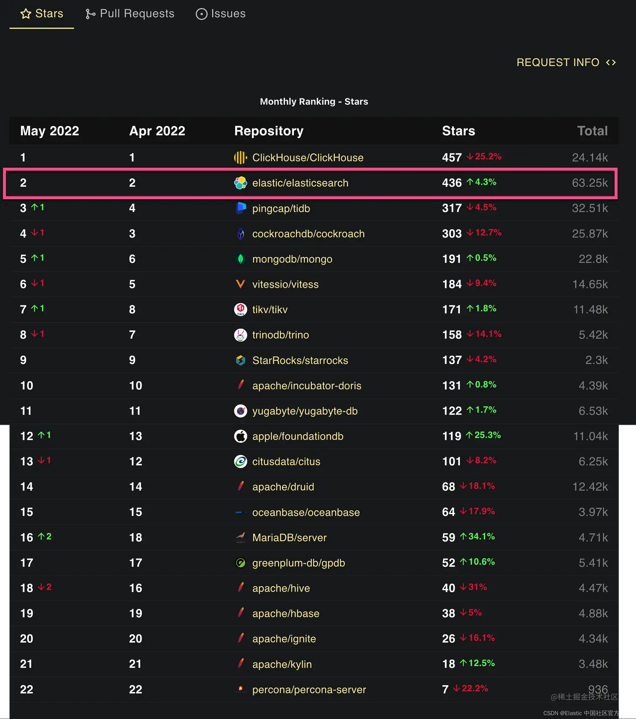Open the yugabyte/yugabyte-db repository link
636x719 pixels.
point(305,411)
